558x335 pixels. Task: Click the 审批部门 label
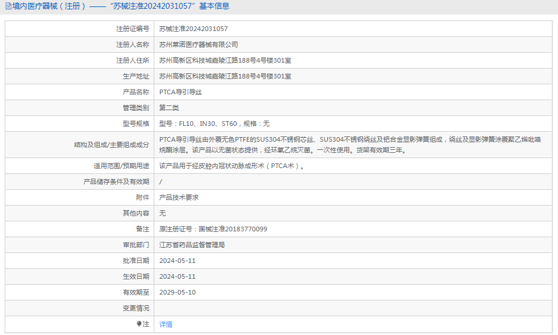pos(136,245)
